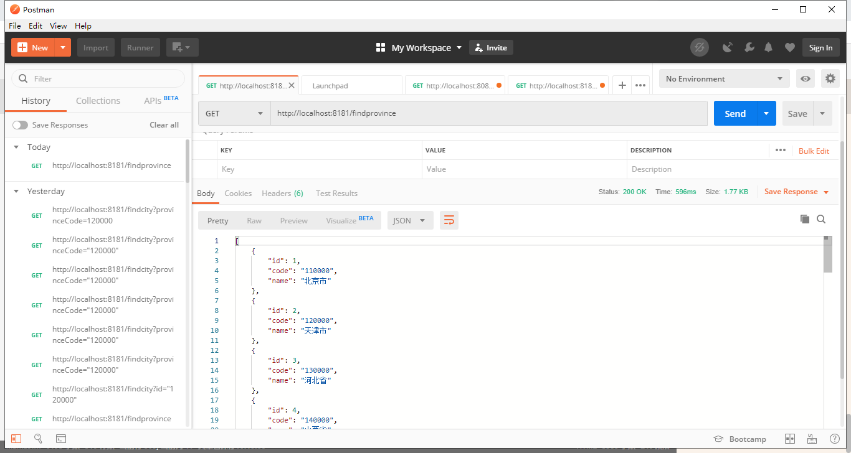Image resolution: width=851 pixels, height=453 pixels.
Task: Collapse the Today history group
Action: tap(16, 147)
